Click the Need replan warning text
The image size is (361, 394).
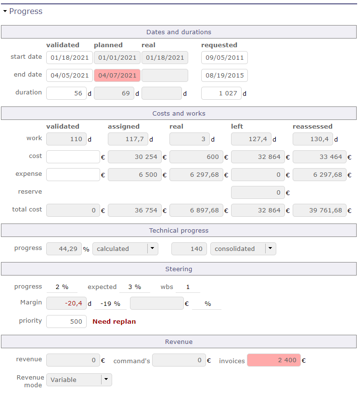(114, 321)
